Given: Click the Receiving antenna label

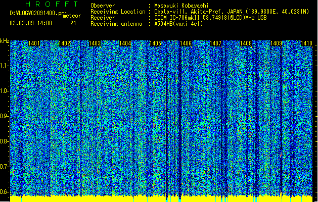Looking at the screenshot, I should click(116, 24).
